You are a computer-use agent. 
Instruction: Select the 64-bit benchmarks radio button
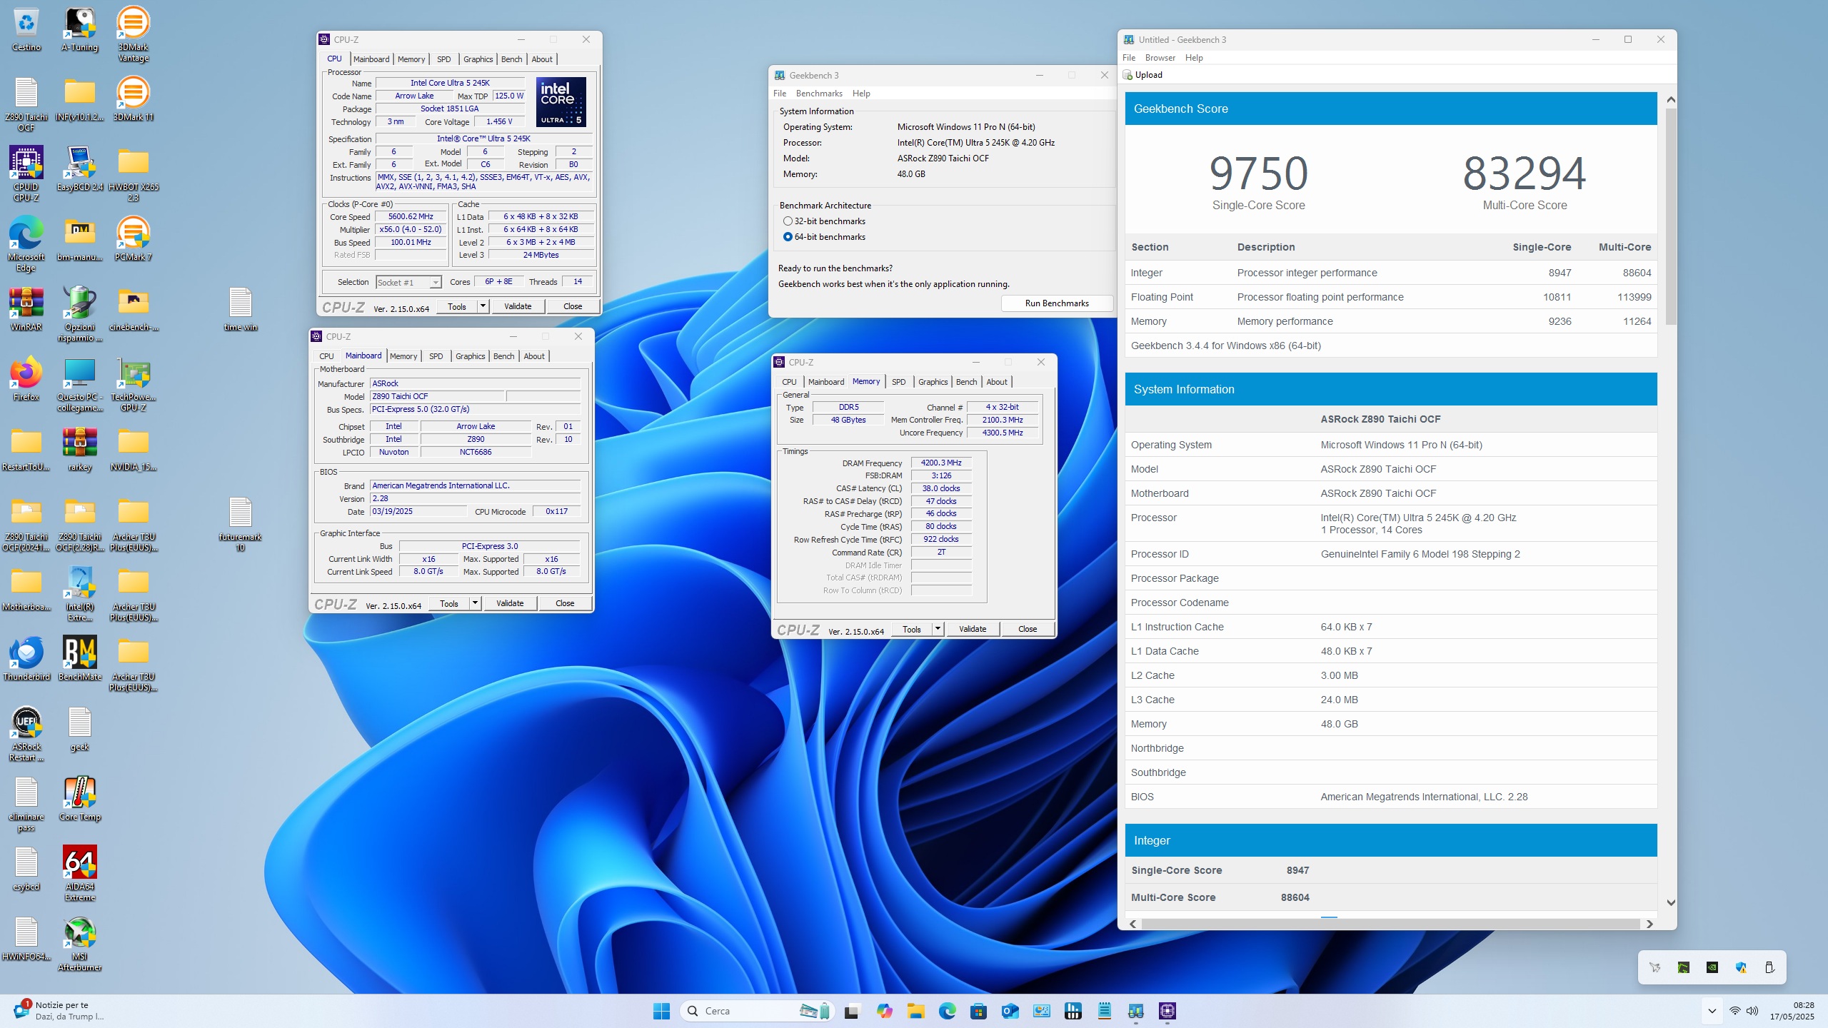[x=788, y=237]
